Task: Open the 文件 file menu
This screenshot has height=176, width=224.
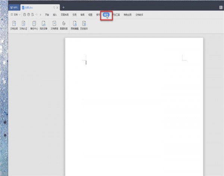Action: point(14,15)
